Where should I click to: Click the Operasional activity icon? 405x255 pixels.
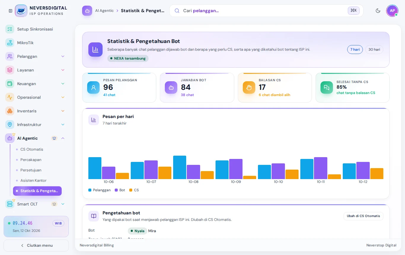(x=10, y=97)
